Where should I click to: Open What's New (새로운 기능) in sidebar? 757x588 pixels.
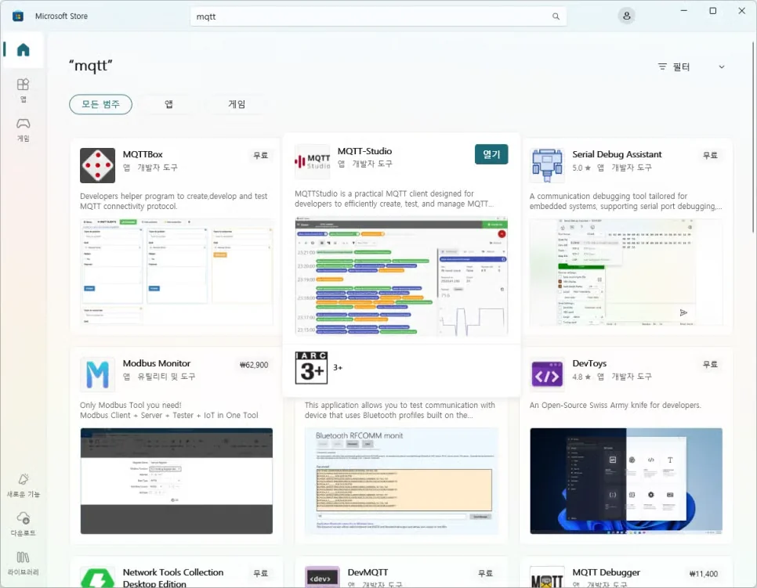(24, 485)
